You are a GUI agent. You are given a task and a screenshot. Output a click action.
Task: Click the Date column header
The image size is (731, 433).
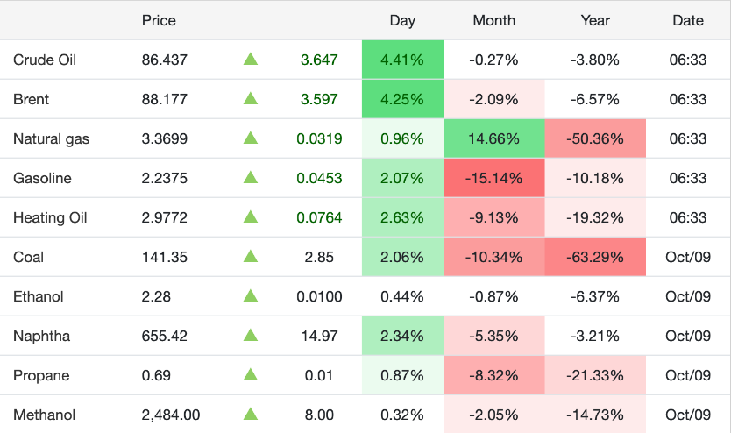(x=687, y=20)
